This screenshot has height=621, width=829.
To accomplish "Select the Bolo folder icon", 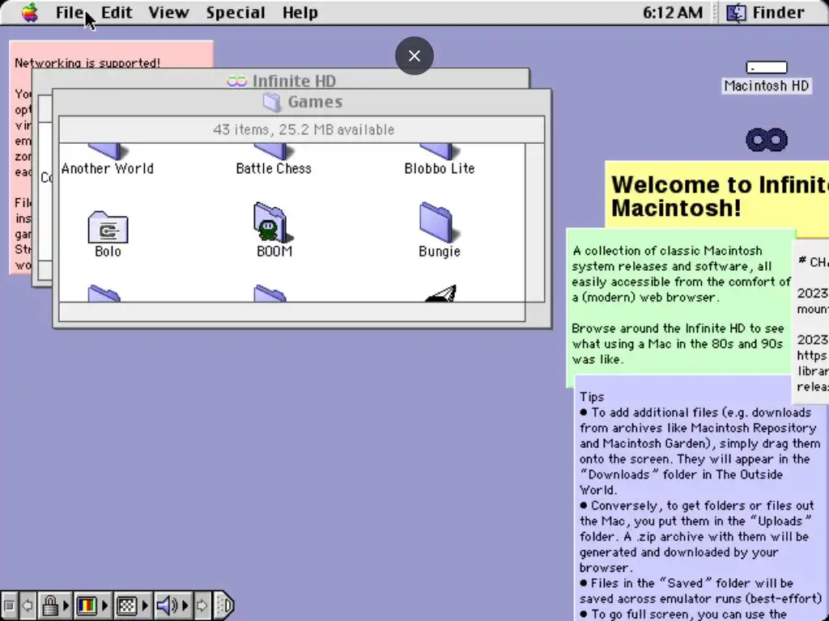I will [108, 227].
